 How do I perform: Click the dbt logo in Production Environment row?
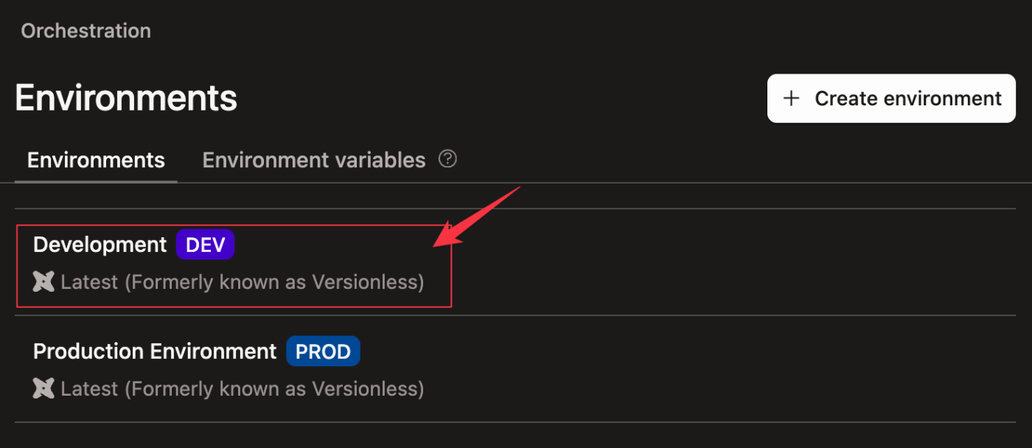44,388
